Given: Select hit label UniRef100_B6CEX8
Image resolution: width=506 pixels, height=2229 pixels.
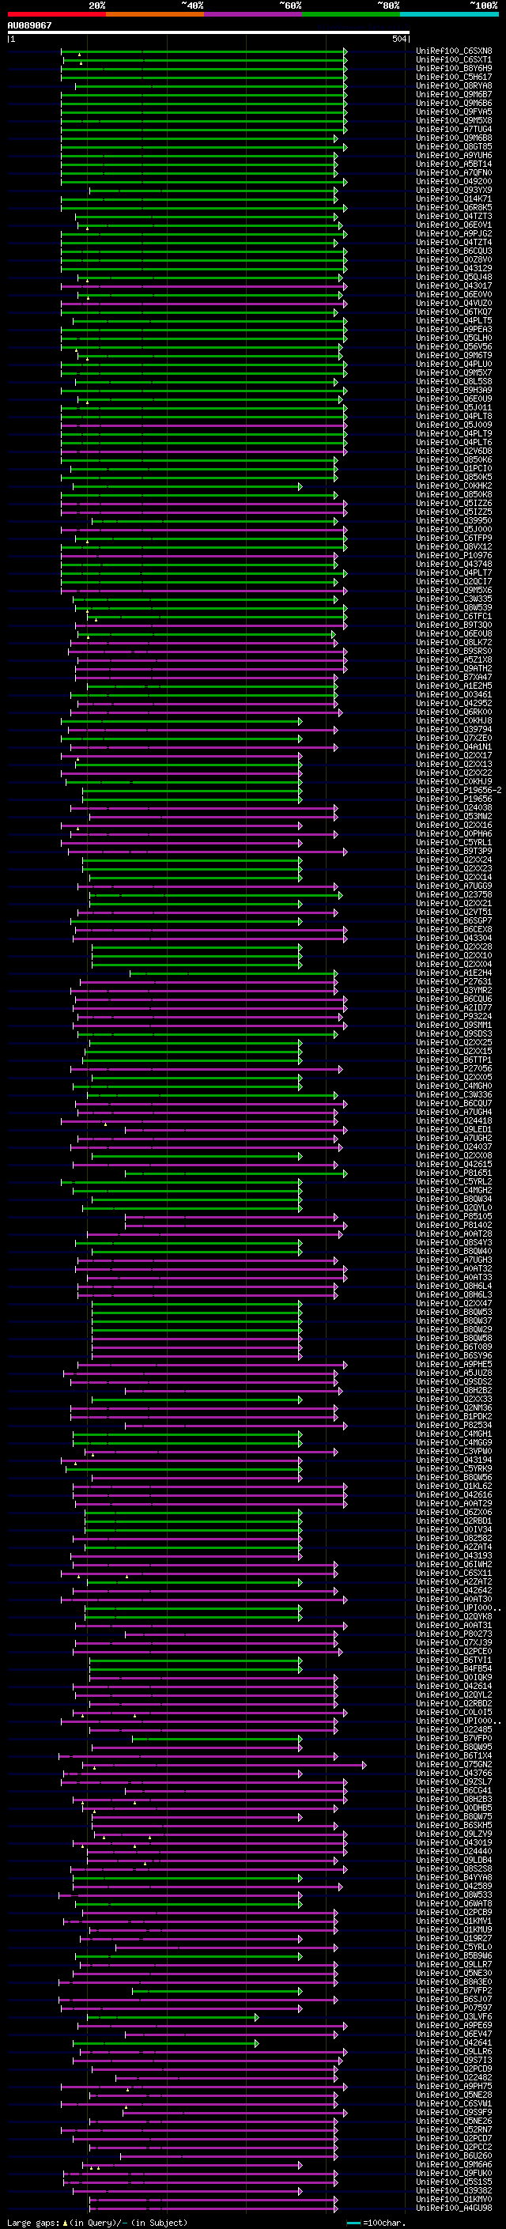Looking at the screenshot, I should point(454,929).
